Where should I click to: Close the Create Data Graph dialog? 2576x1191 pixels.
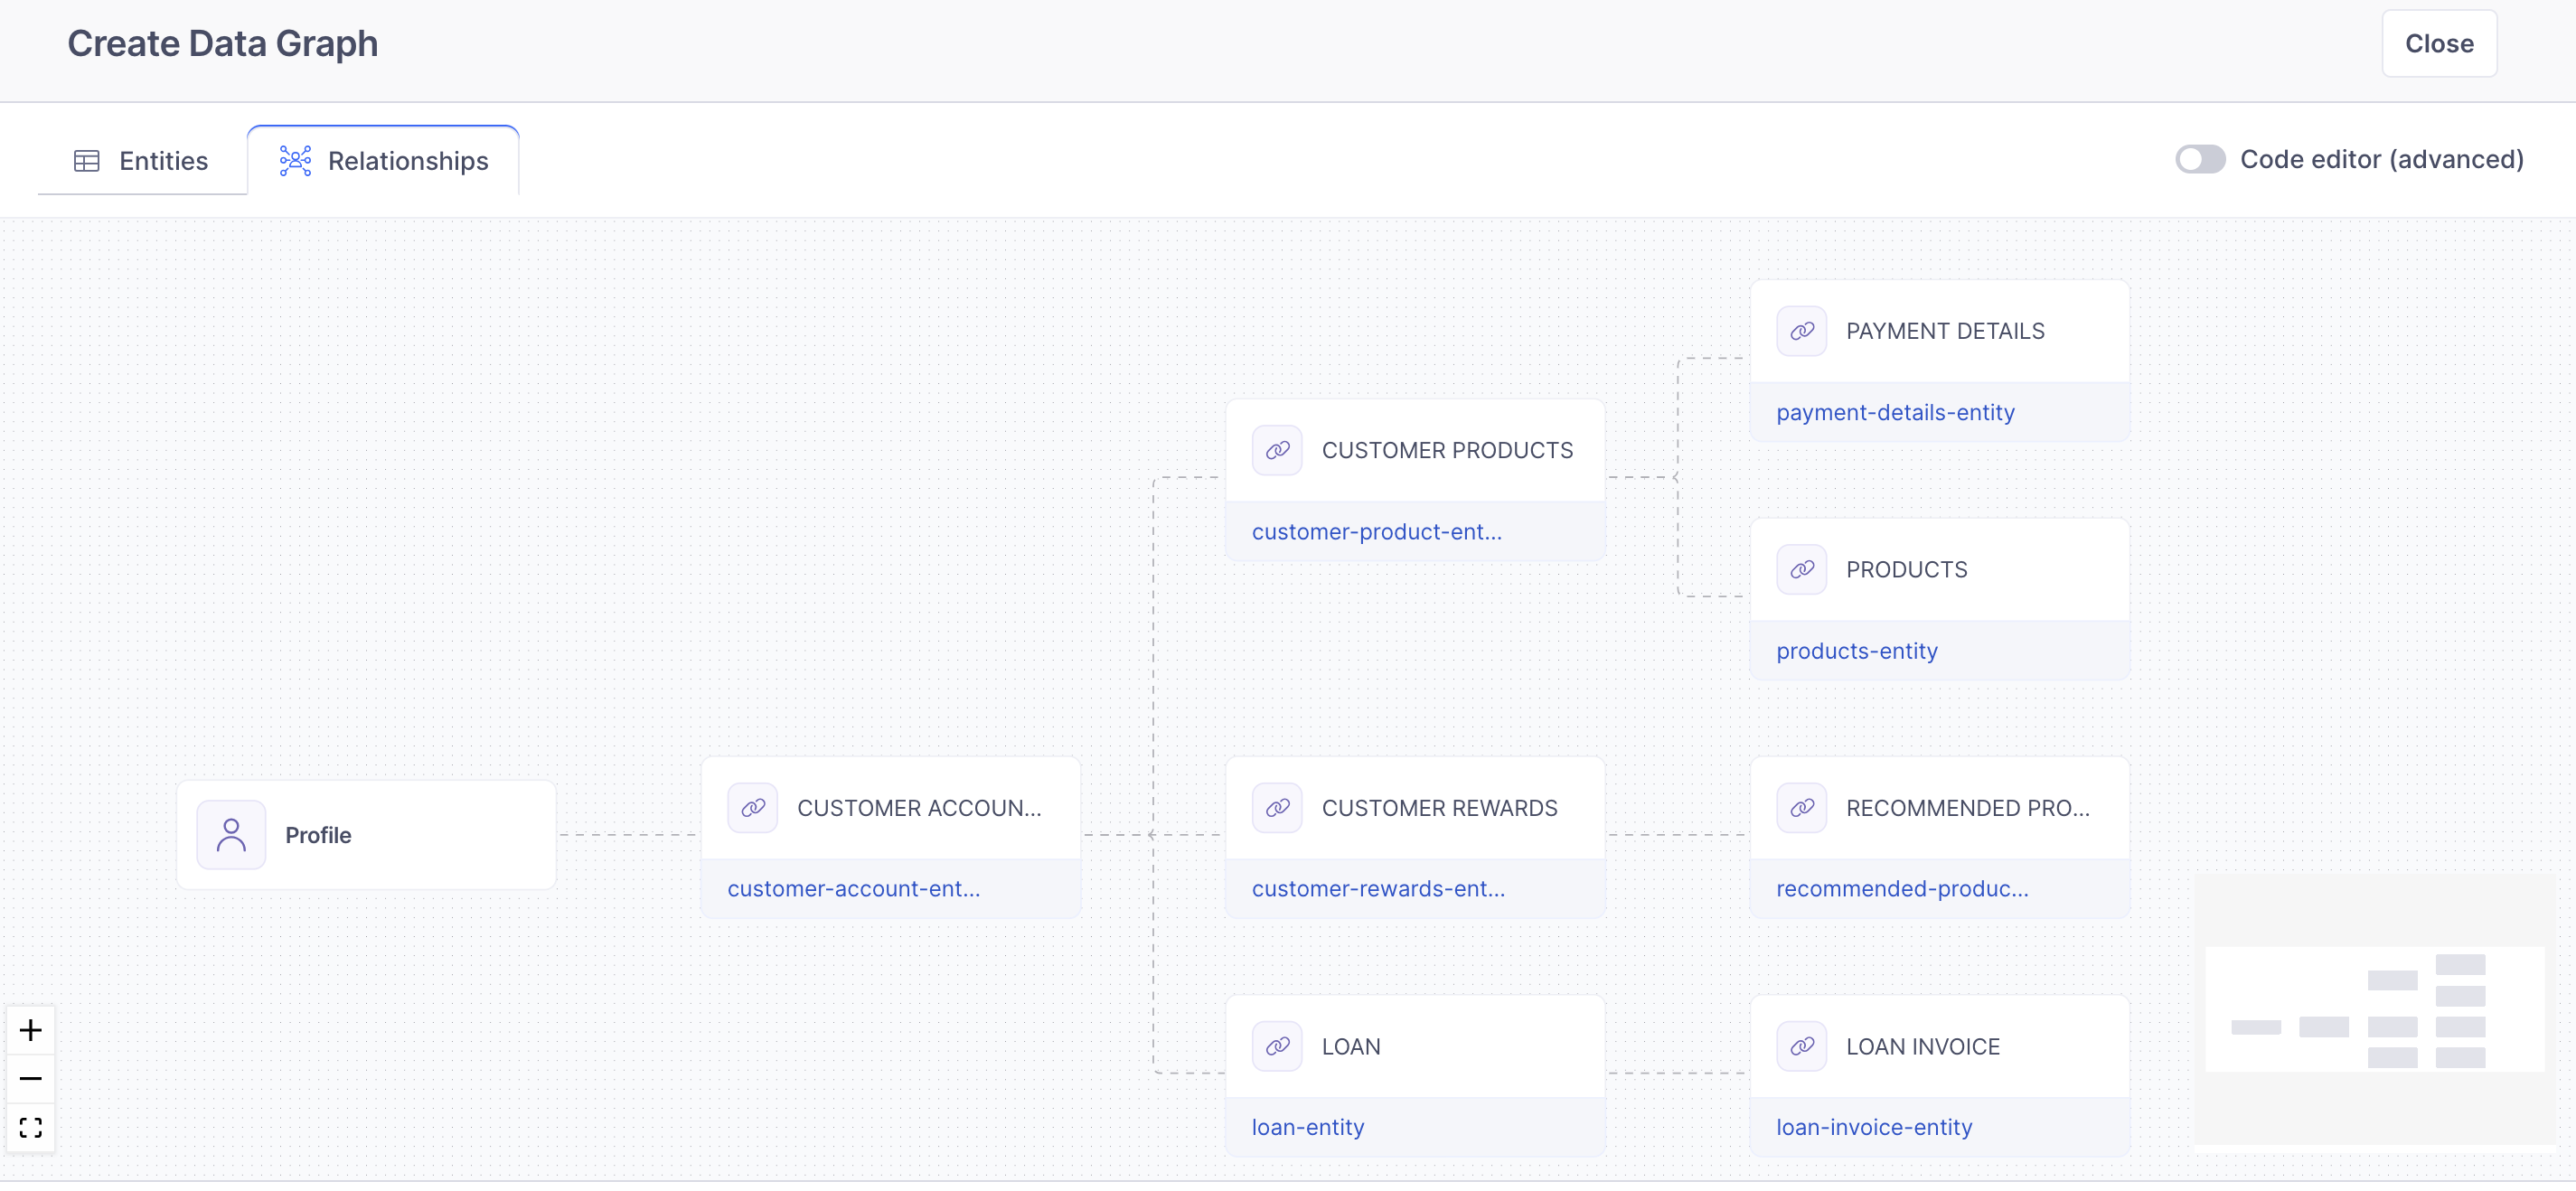click(2438, 44)
